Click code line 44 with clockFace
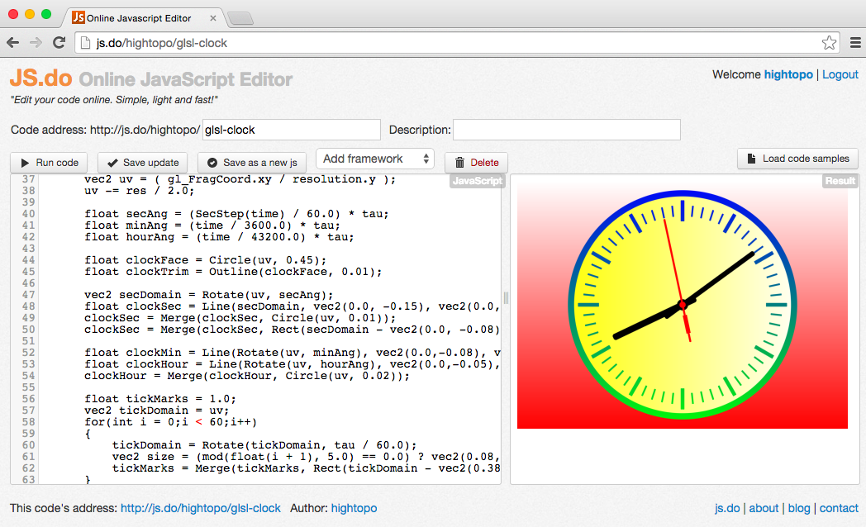The height and width of the screenshot is (527, 866). [205, 260]
